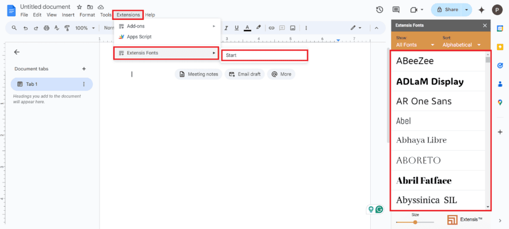The width and height of the screenshot is (509, 229).
Task: Open Tab 1 options menu
Action: click(x=84, y=84)
